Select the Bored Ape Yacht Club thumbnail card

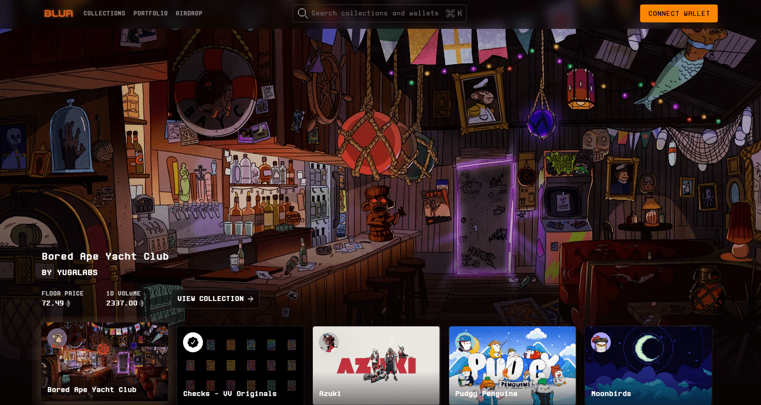tap(104, 362)
